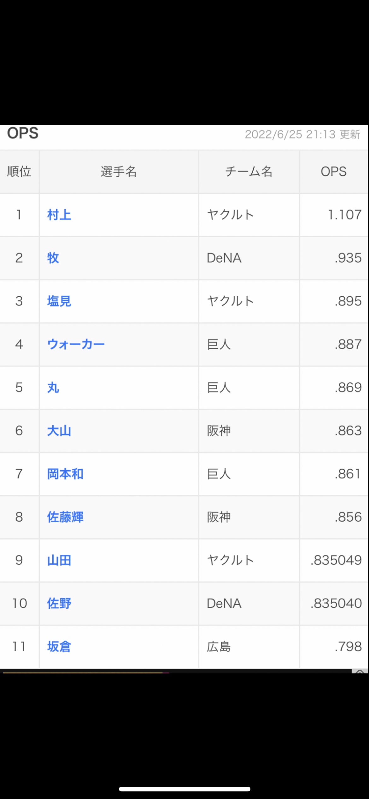Tap the video progress bar

tap(177, 673)
